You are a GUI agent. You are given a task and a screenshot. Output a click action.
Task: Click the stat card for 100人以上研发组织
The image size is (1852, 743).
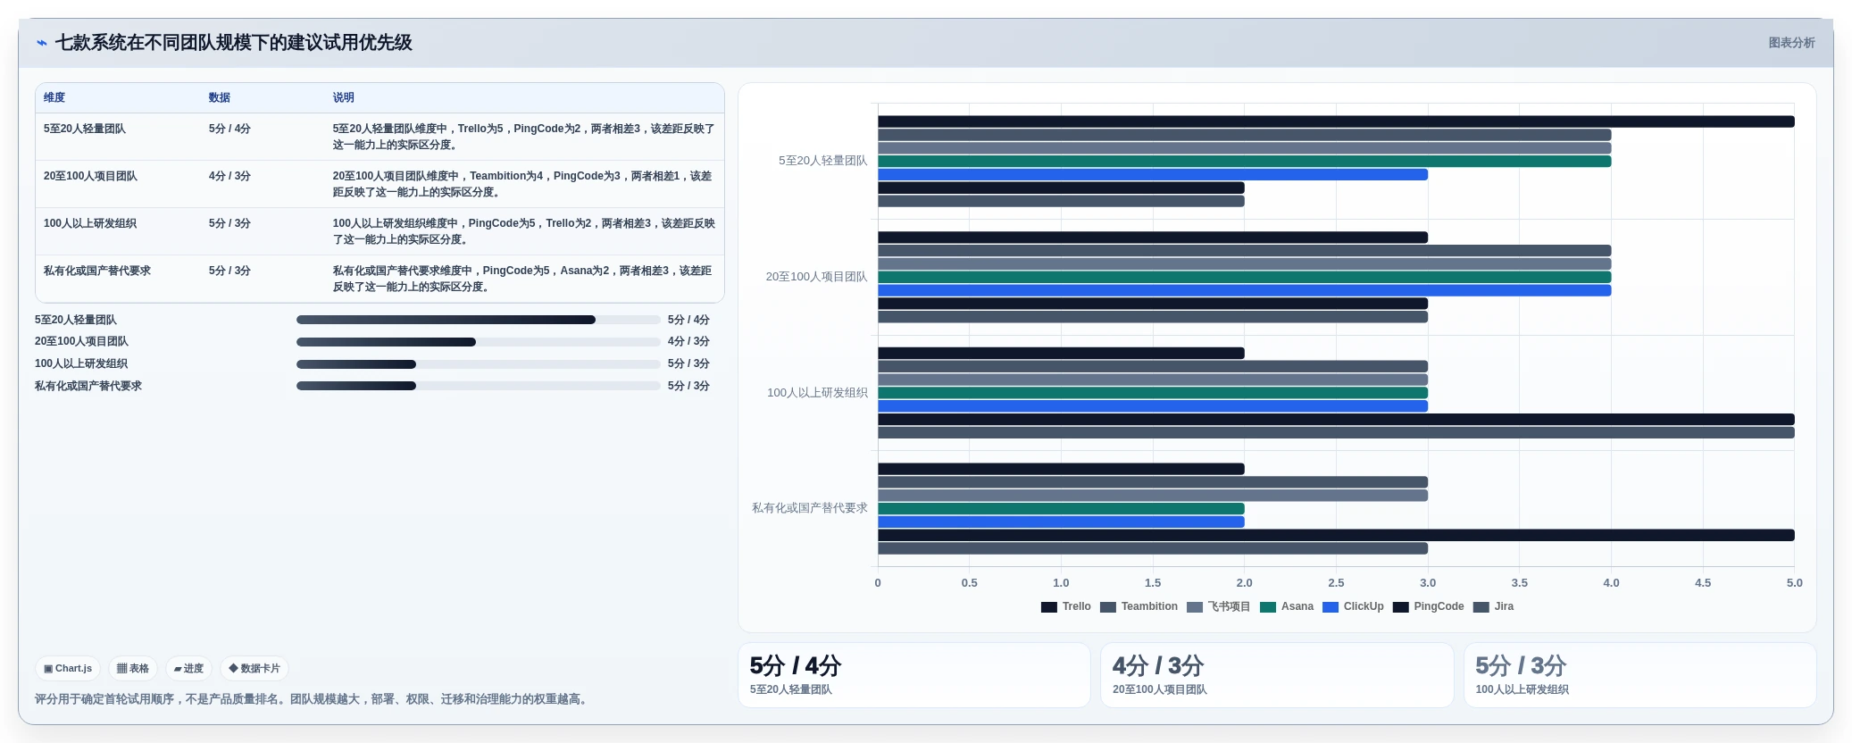(x=1640, y=675)
